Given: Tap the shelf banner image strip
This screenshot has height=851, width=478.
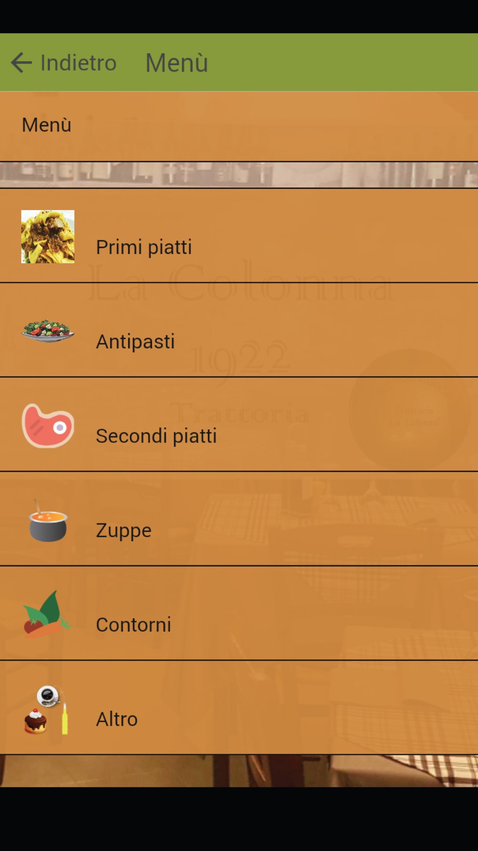Looking at the screenshot, I should [x=239, y=175].
